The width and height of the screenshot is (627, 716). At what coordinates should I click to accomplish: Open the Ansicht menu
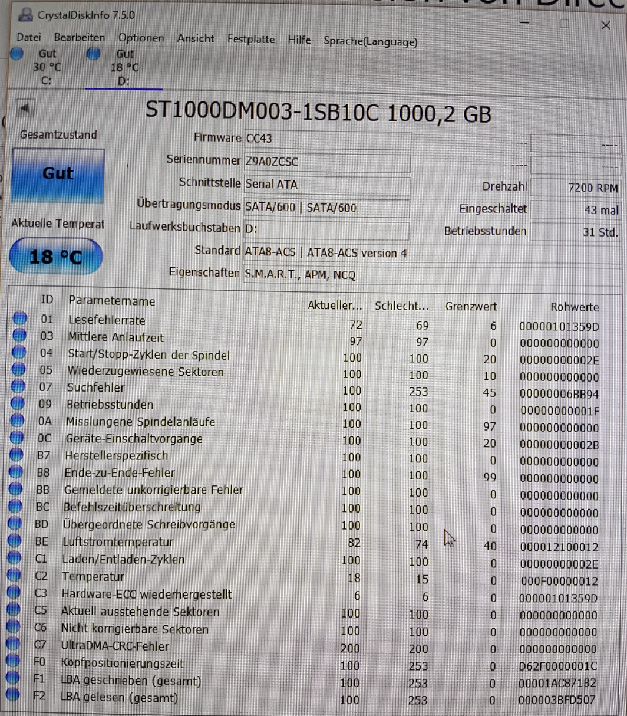pos(196,38)
